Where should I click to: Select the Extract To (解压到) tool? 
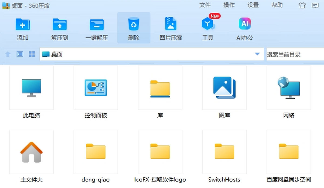tap(59, 25)
